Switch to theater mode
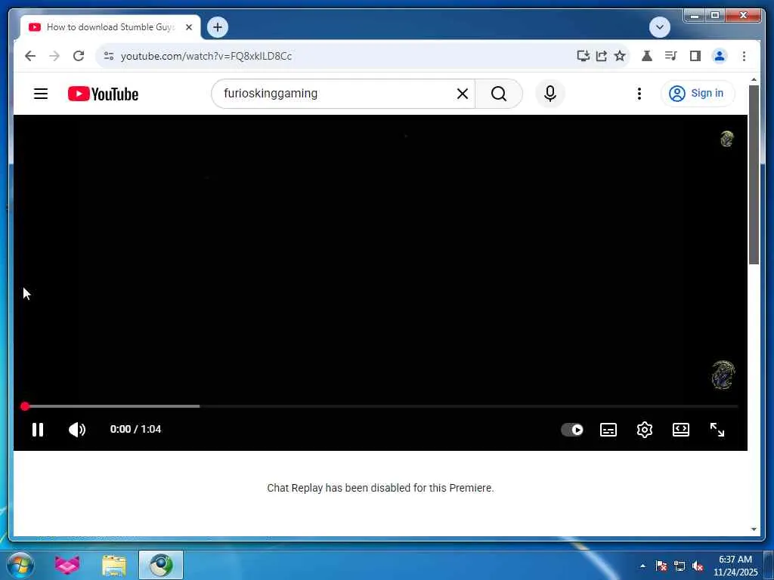Screen dimensions: 774x580 pyautogui.click(x=681, y=430)
